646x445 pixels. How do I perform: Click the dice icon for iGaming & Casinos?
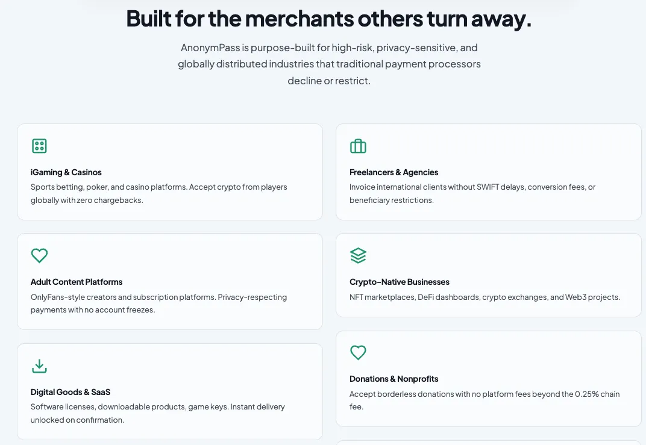(x=40, y=146)
